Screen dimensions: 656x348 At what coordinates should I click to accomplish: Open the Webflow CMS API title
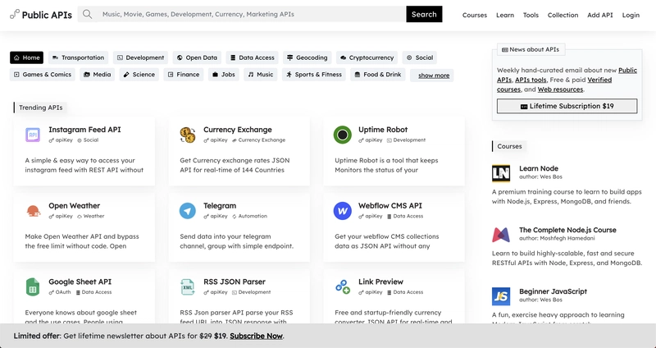pyautogui.click(x=390, y=206)
